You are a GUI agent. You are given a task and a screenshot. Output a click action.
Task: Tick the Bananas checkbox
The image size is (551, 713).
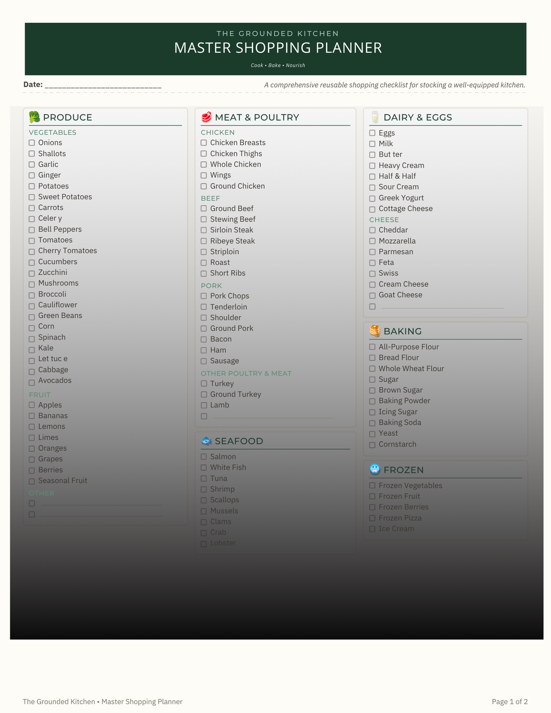[x=32, y=416]
